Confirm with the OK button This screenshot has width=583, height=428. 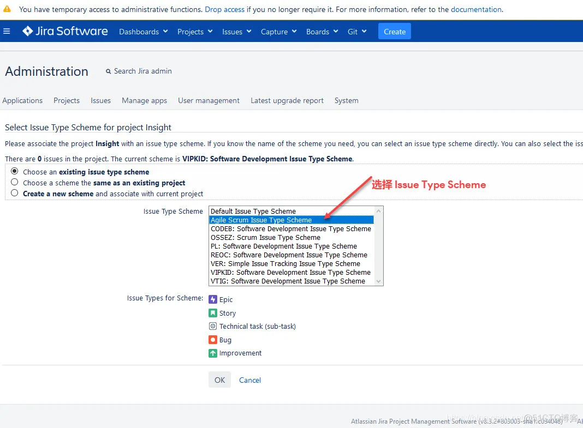(219, 379)
